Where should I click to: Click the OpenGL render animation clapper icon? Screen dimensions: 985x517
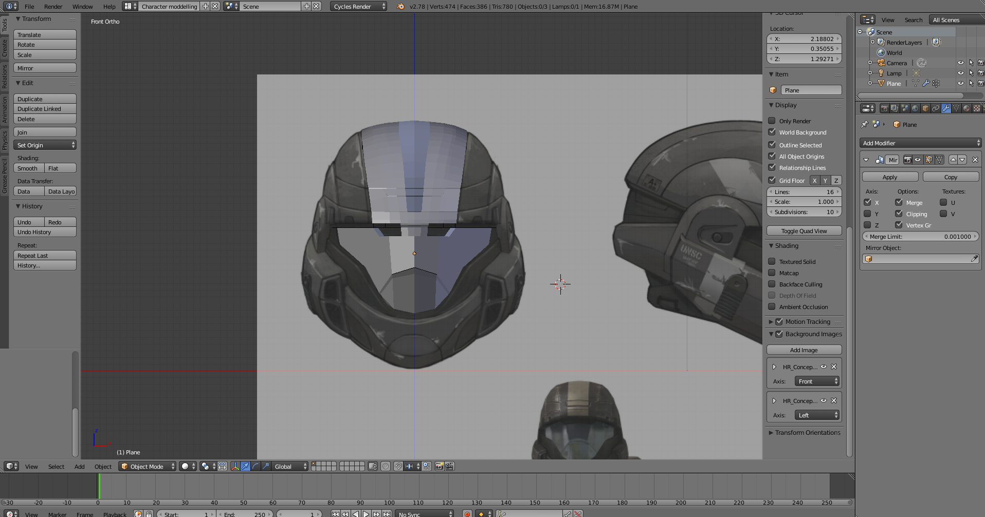[449, 466]
